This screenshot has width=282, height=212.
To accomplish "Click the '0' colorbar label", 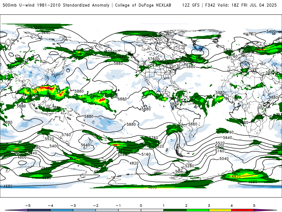I will 141,206.
